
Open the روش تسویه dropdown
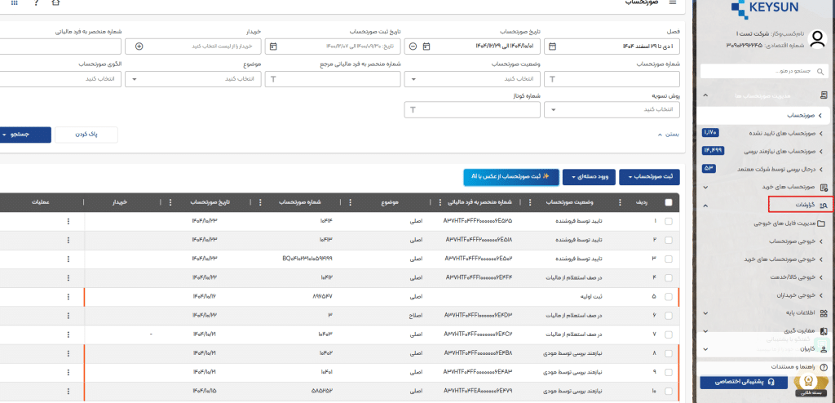coord(613,108)
